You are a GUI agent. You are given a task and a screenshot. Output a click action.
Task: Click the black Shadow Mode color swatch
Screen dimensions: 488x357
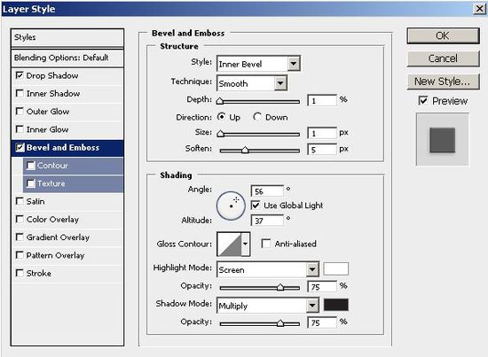[335, 305]
